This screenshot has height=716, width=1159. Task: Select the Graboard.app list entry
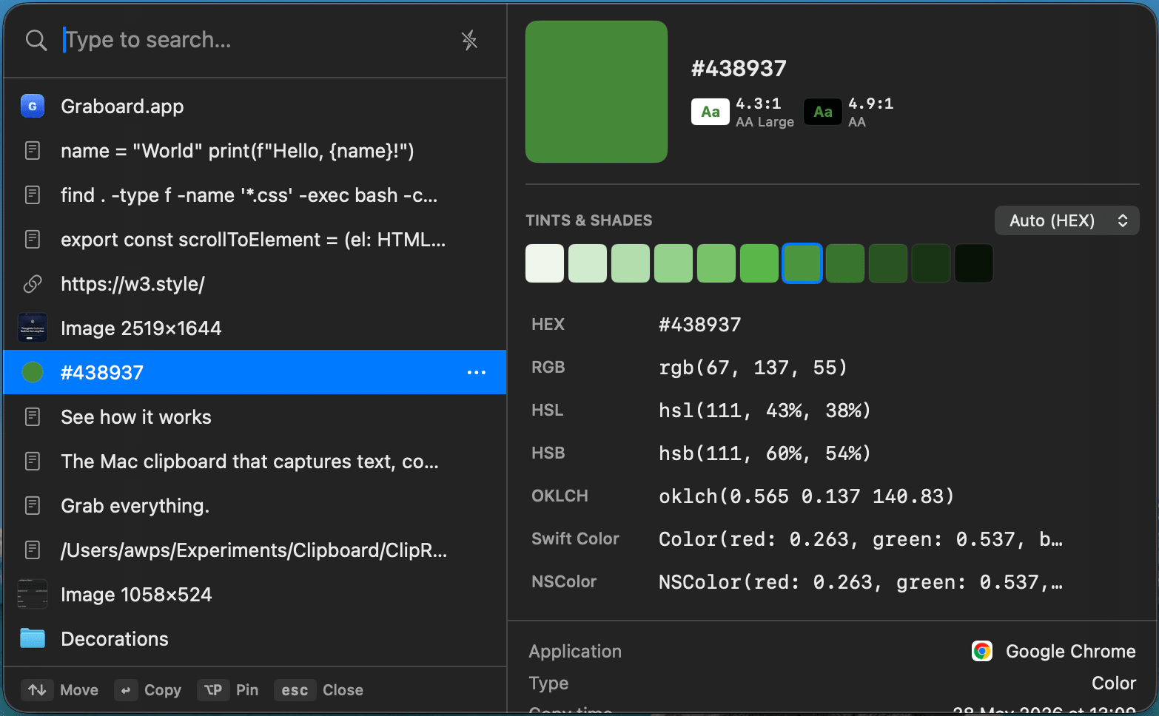[x=255, y=107]
